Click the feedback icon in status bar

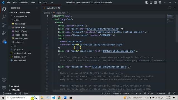coord(169,94)
